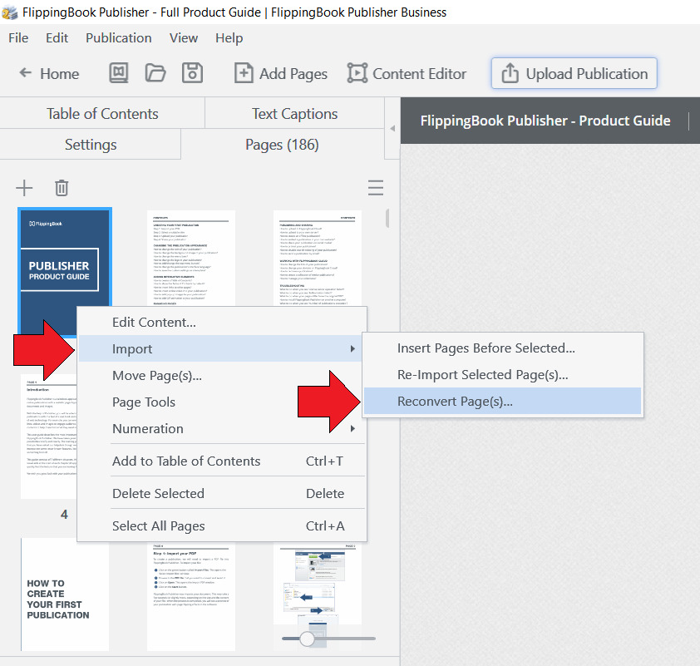The height and width of the screenshot is (666, 700).
Task: Choose Edit Content... from context menu
Action: point(222,323)
